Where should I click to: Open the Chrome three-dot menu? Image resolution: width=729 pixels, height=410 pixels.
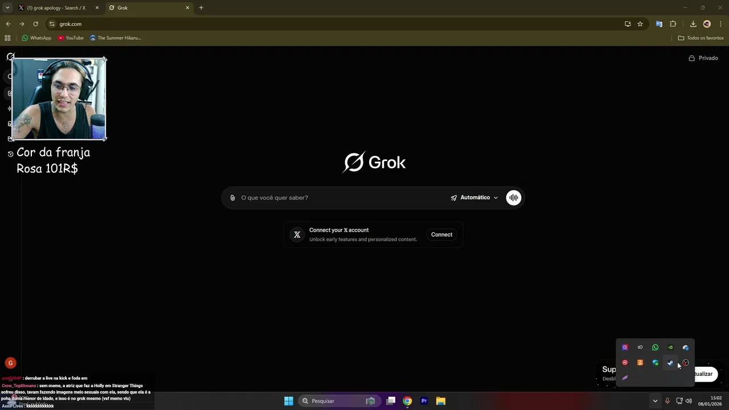point(720,24)
